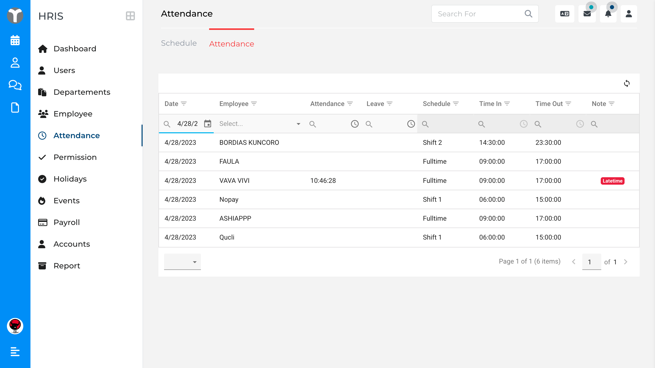Screen dimensions: 655x368
Task: Toggle the bottom sidebar menu lines icon
Action: [x=15, y=352]
